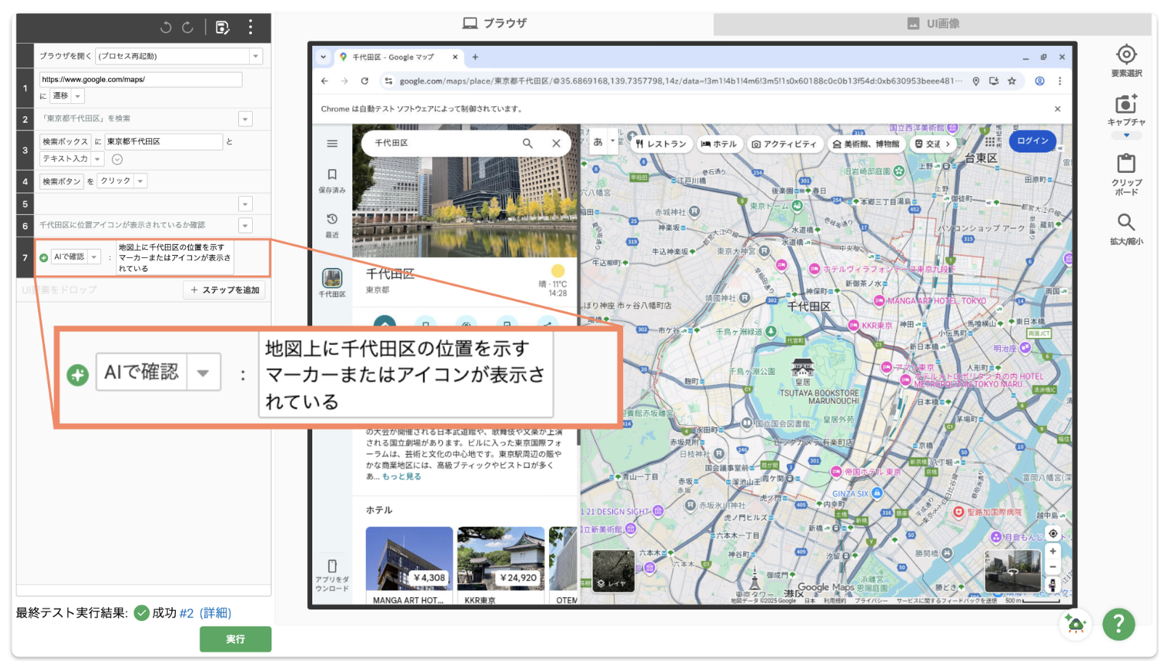Click the 検索ボタン element in step 4
Viewport: 1159px width, 661px height.
click(62, 181)
